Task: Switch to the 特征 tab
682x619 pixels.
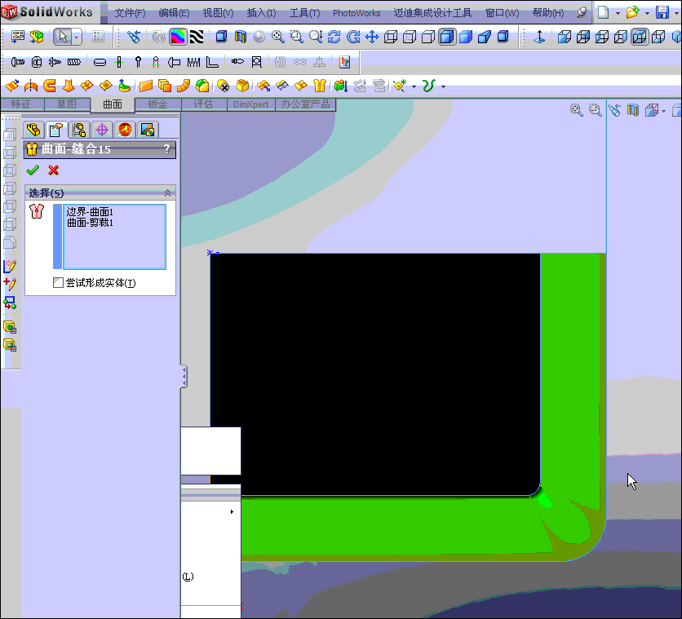Action: [21, 104]
